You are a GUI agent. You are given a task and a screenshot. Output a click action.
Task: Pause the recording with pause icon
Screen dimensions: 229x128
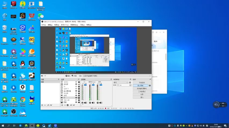coord(150,86)
